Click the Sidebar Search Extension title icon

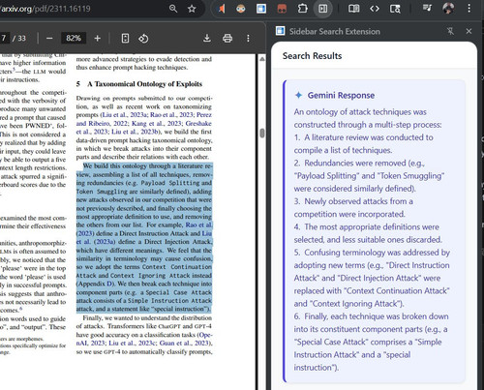coord(280,31)
